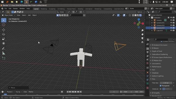
Task: Adjust the Filter Size value field
Action: (x=166, y=83)
